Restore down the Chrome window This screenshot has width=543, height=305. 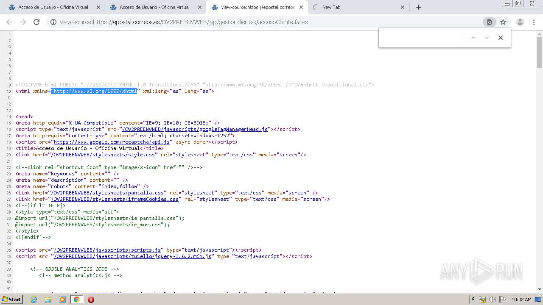pos(518,4)
